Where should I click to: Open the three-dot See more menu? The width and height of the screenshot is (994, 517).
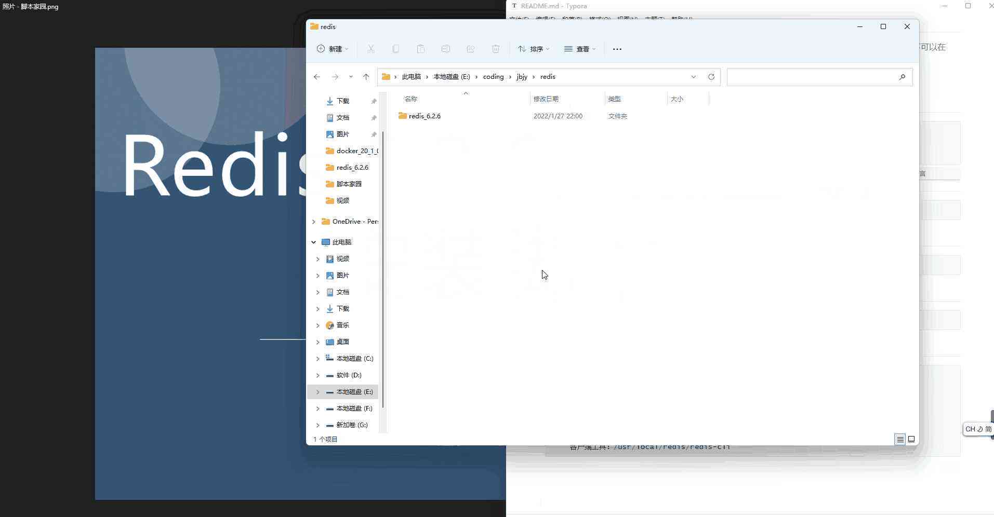pyautogui.click(x=617, y=49)
